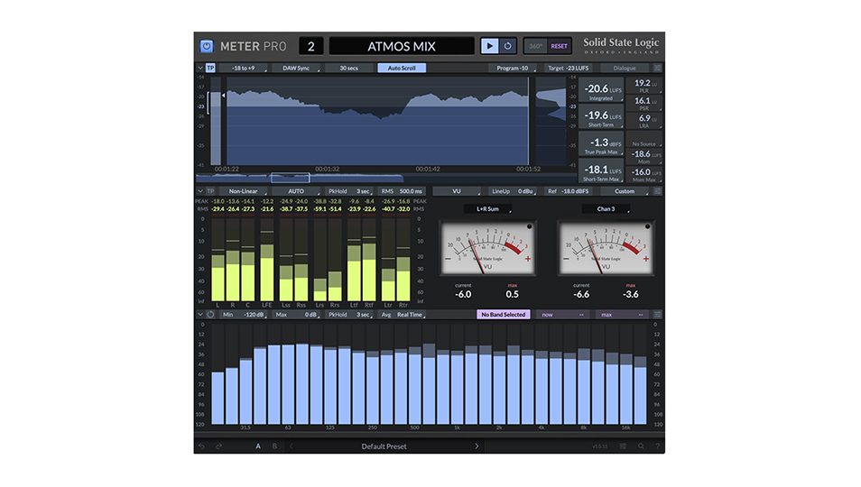Viewport: 861px width, 487px height.
Task: Click the ATMOS MIX title field
Action: point(402,46)
